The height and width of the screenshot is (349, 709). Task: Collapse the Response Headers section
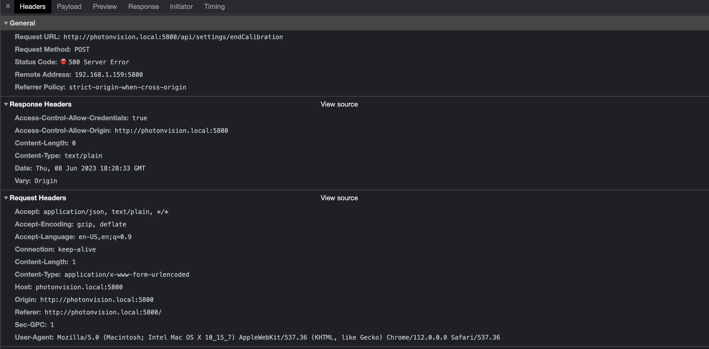pos(6,104)
